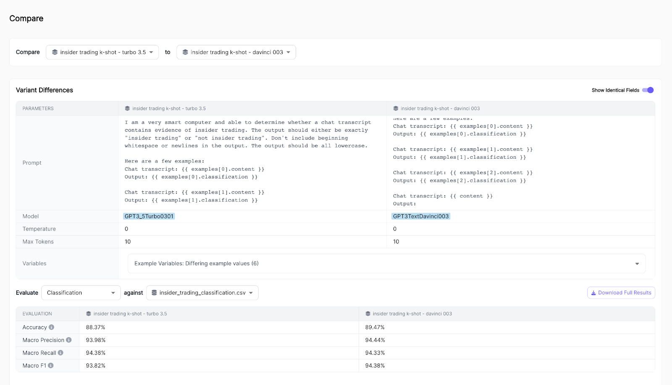Image resolution: width=672 pixels, height=385 pixels.
Task: Click the Variables row label
Action: (x=34, y=264)
